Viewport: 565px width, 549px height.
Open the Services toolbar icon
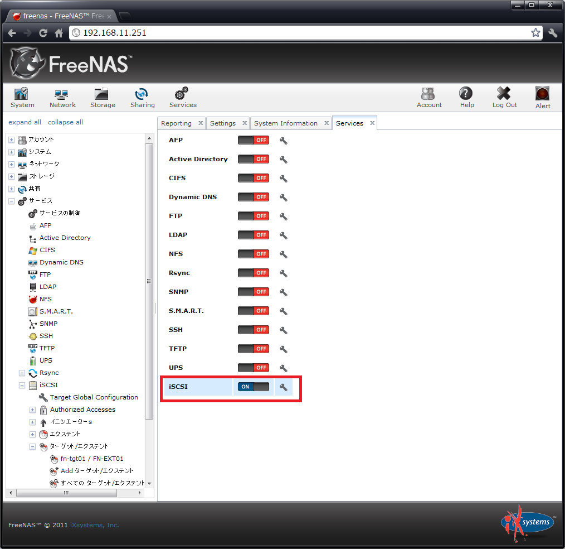point(183,98)
